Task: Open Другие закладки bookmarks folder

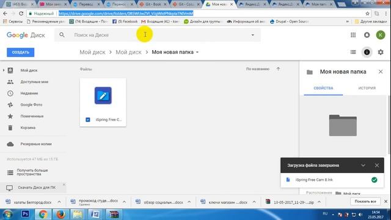Action: pos(371,22)
